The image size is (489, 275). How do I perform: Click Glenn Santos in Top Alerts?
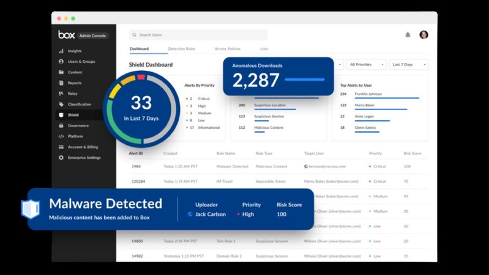click(x=365, y=128)
